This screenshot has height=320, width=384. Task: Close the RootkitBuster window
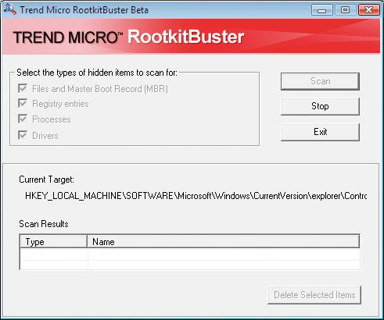point(368,10)
